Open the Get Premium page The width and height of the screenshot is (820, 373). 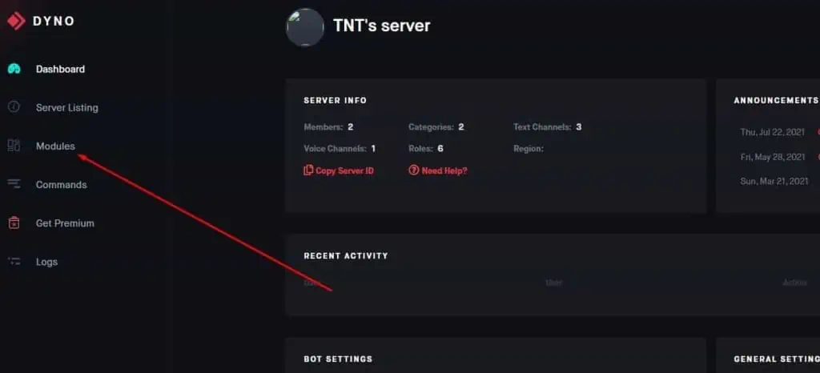[x=65, y=223]
